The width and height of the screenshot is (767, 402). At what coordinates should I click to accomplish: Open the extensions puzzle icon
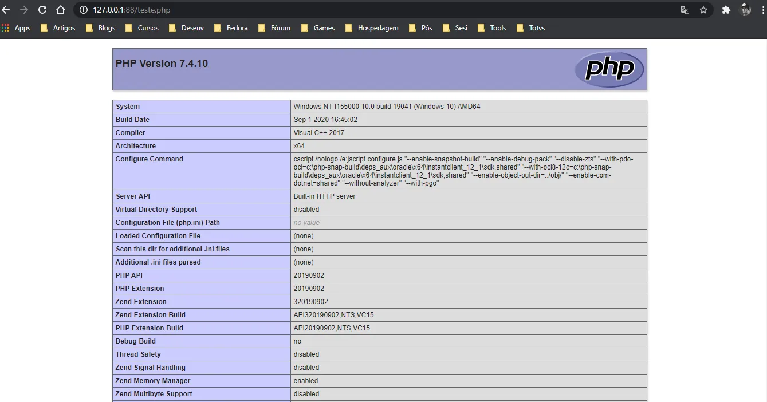click(x=726, y=10)
